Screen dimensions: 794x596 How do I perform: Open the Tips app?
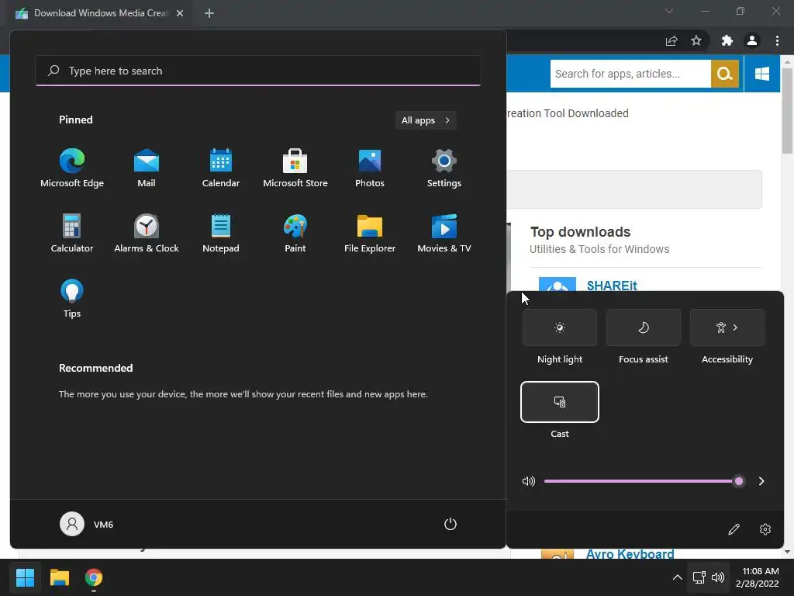tap(72, 299)
